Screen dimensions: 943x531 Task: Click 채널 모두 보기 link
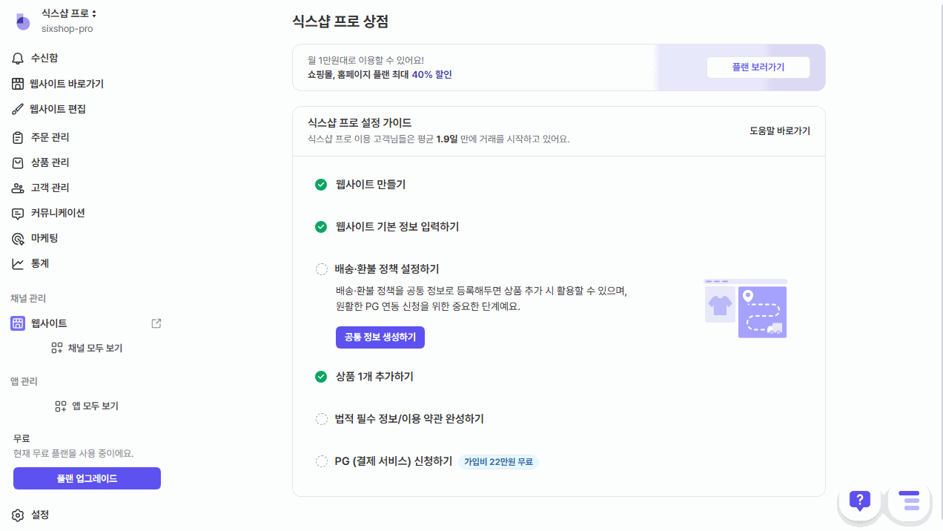(95, 348)
